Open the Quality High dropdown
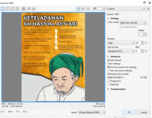152x118 pixels. pos(121,43)
